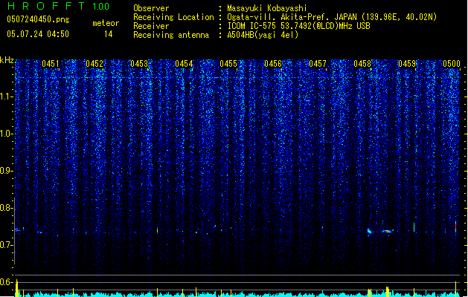This screenshot has width=468, height=297.
Task: Click antenna value A504HB(yagi 4el)
Action: pos(263,35)
